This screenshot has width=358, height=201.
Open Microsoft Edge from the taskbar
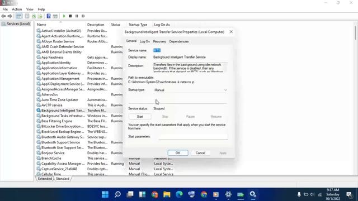179,194
